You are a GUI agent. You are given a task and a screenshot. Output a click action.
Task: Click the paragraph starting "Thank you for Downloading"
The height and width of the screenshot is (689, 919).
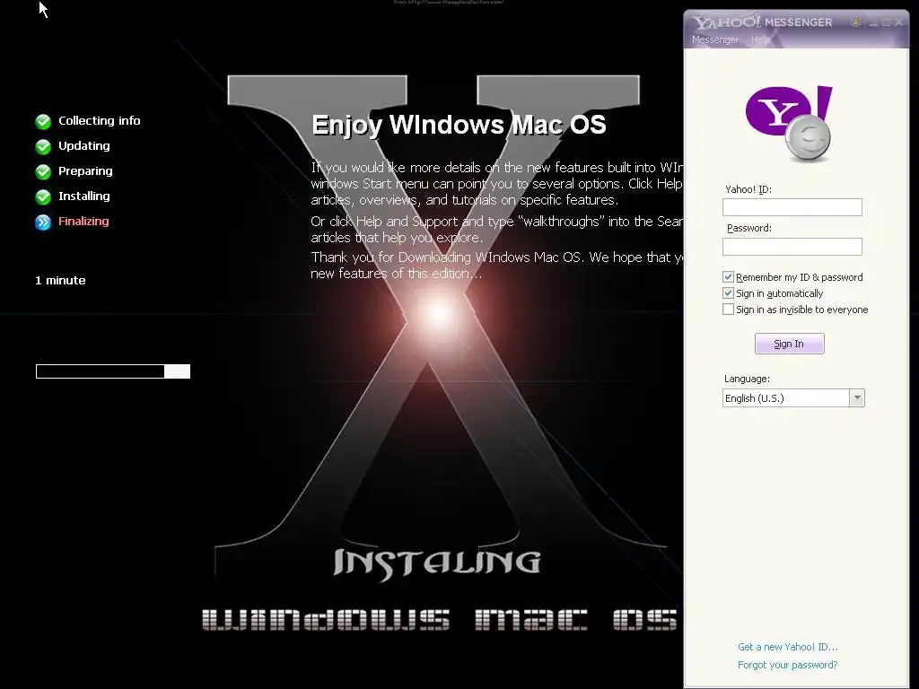click(x=497, y=266)
